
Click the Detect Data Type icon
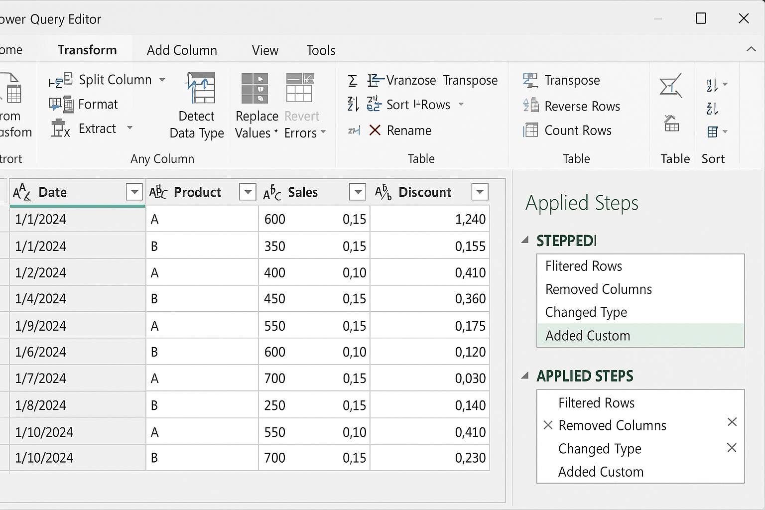[201, 87]
